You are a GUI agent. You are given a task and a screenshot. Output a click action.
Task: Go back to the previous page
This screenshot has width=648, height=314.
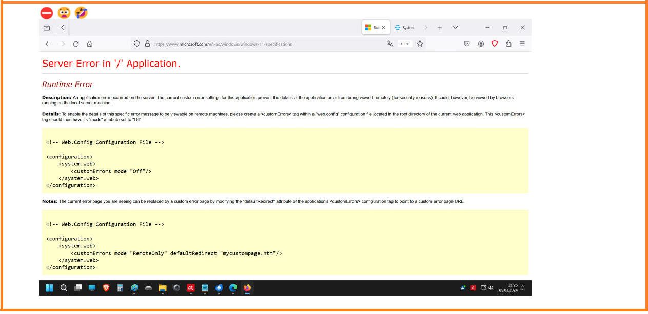(48, 44)
